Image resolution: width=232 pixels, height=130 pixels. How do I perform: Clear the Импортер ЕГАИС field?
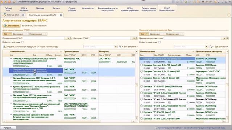point(134,38)
